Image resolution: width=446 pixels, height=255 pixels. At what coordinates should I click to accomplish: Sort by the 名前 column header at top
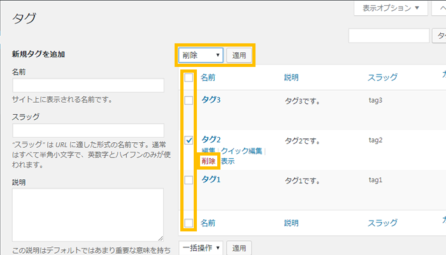point(208,78)
